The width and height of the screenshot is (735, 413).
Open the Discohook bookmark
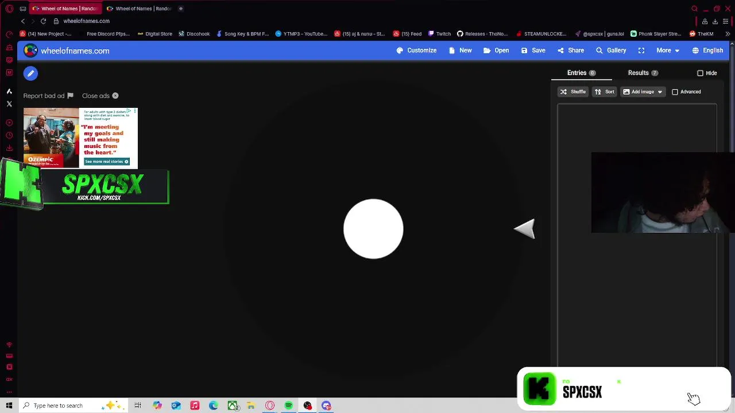coord(194,34)
